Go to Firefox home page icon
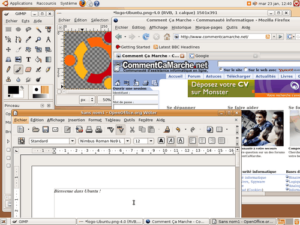 tap(167, 37)
